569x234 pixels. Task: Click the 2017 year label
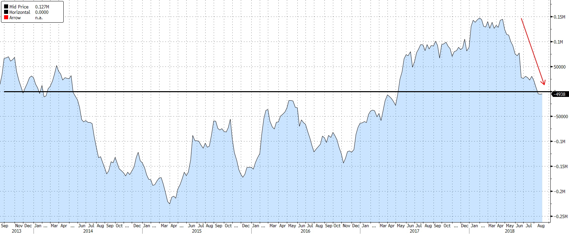(x=414, y=231)
